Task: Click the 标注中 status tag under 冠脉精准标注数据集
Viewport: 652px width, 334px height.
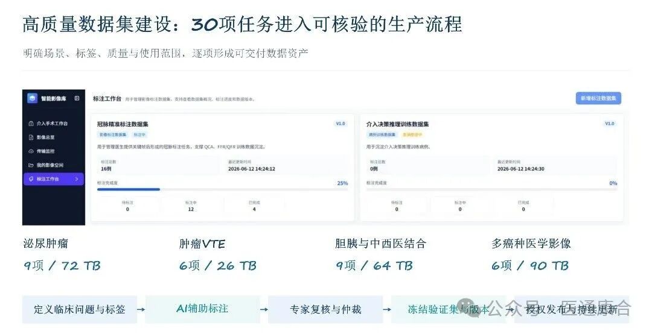Action: click(x=139, y=134)
